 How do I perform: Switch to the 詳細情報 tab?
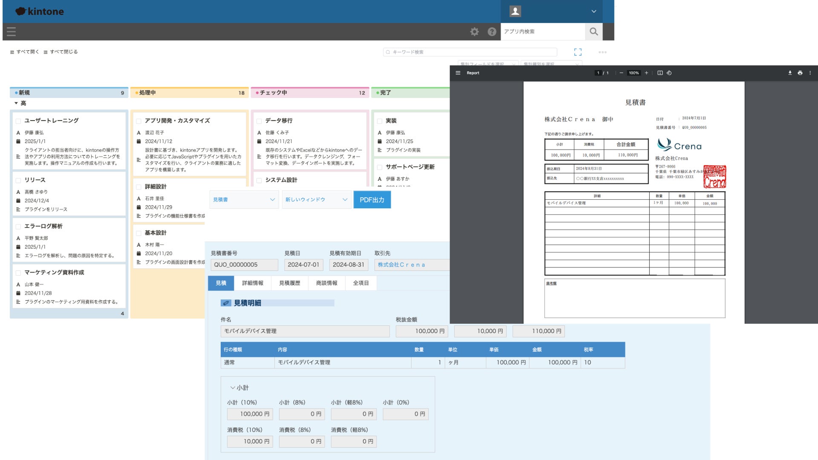[252, 283]
